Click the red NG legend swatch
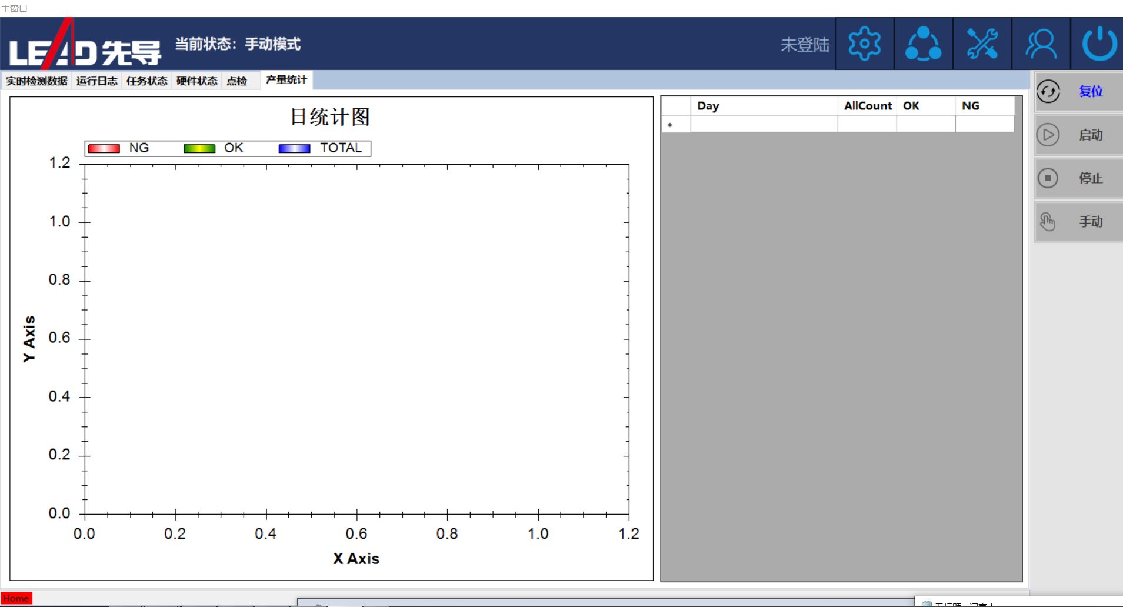This screenshot has width=1123, height=607. (104, 148)
